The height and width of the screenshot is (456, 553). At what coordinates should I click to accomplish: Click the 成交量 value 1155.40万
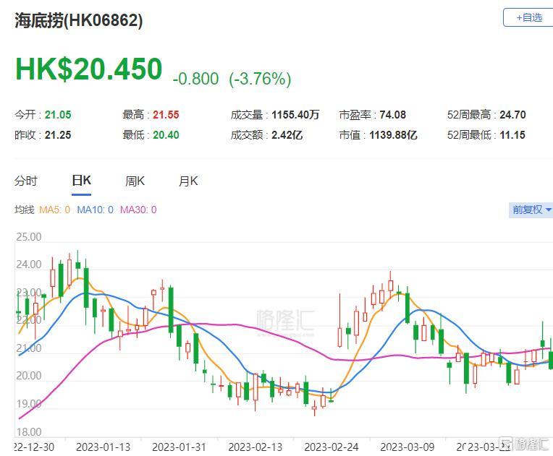point(295,115)
